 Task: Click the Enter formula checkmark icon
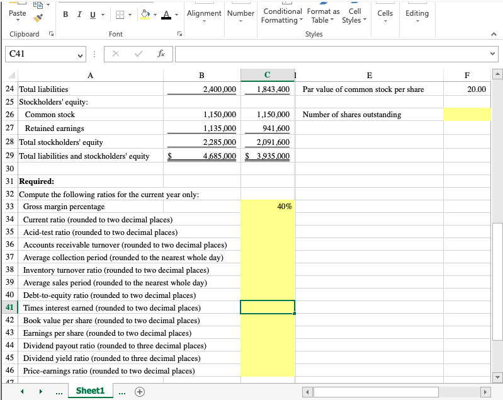click(x=138, y=54)
